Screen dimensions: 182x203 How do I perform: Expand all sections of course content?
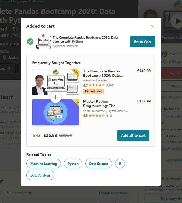(113, 193)
